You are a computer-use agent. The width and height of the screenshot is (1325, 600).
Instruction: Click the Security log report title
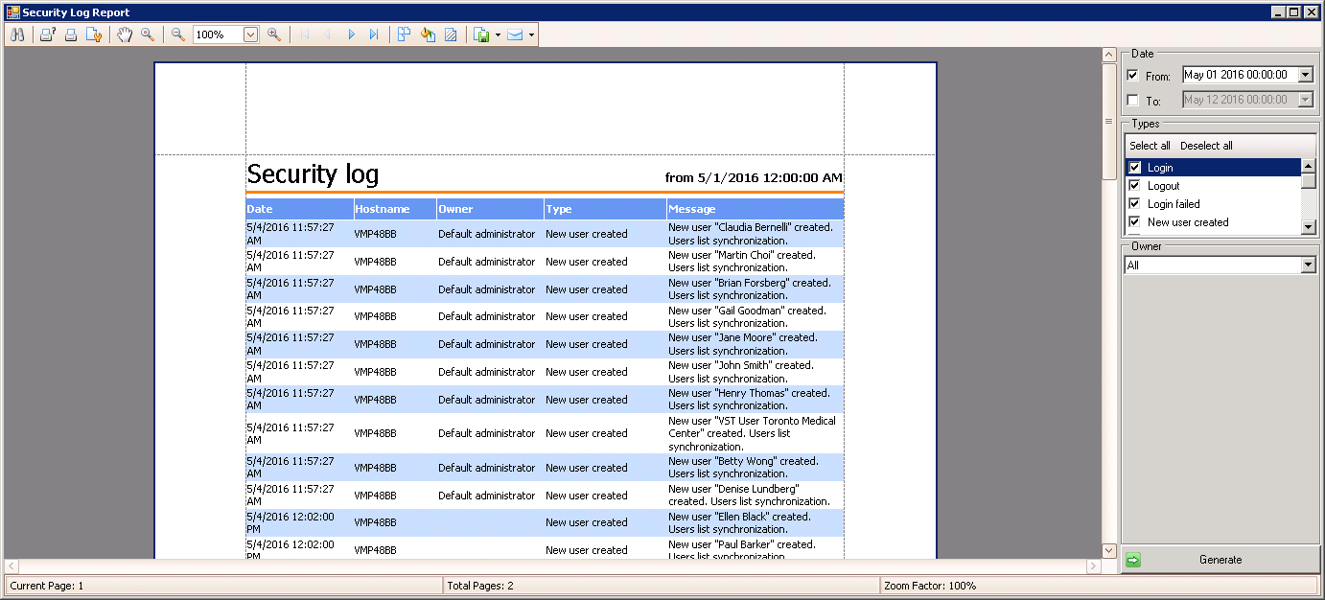(x=313, y=174)
